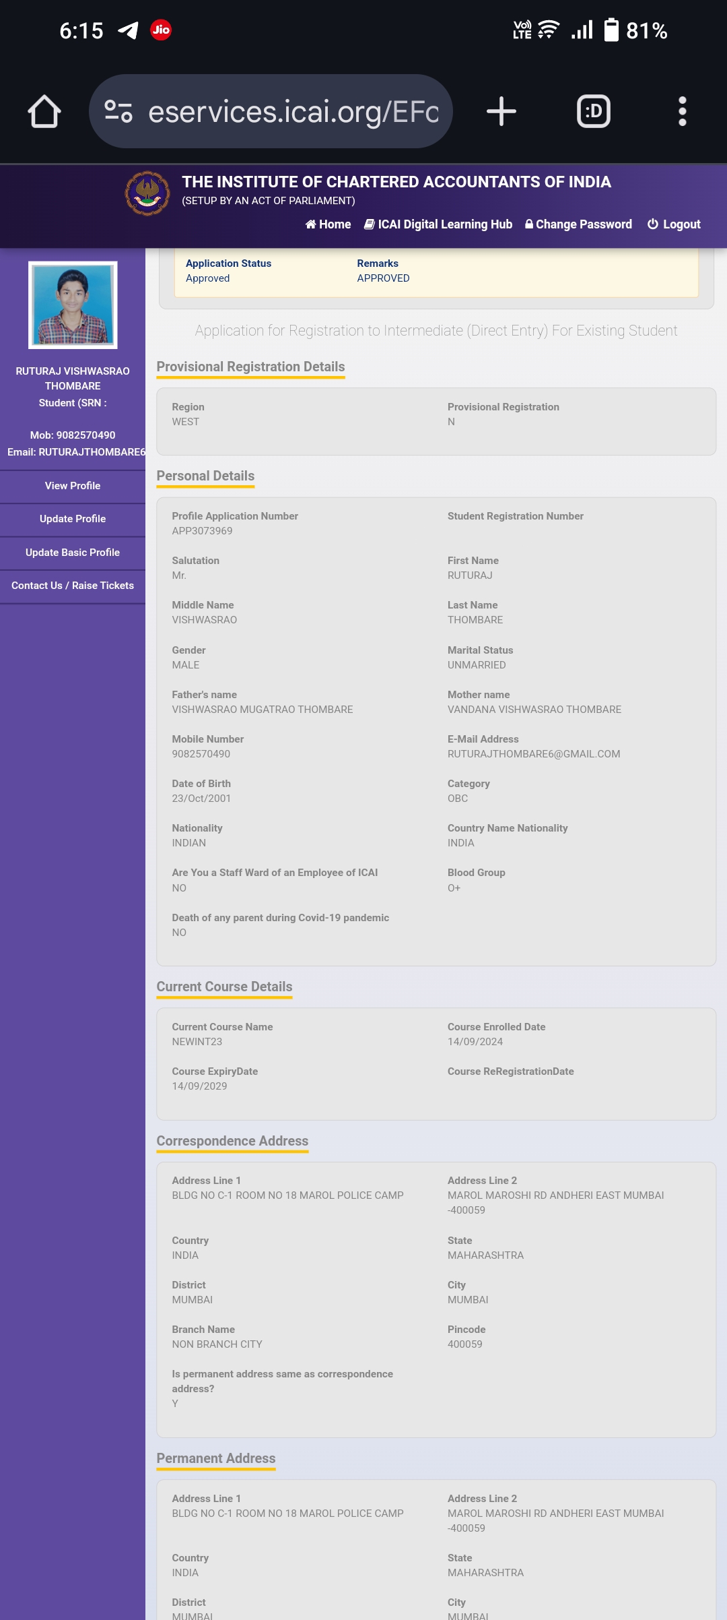Screen dimensions: 727x1620
Task: Tap the student profile photo
Action: tap(73, 305)
